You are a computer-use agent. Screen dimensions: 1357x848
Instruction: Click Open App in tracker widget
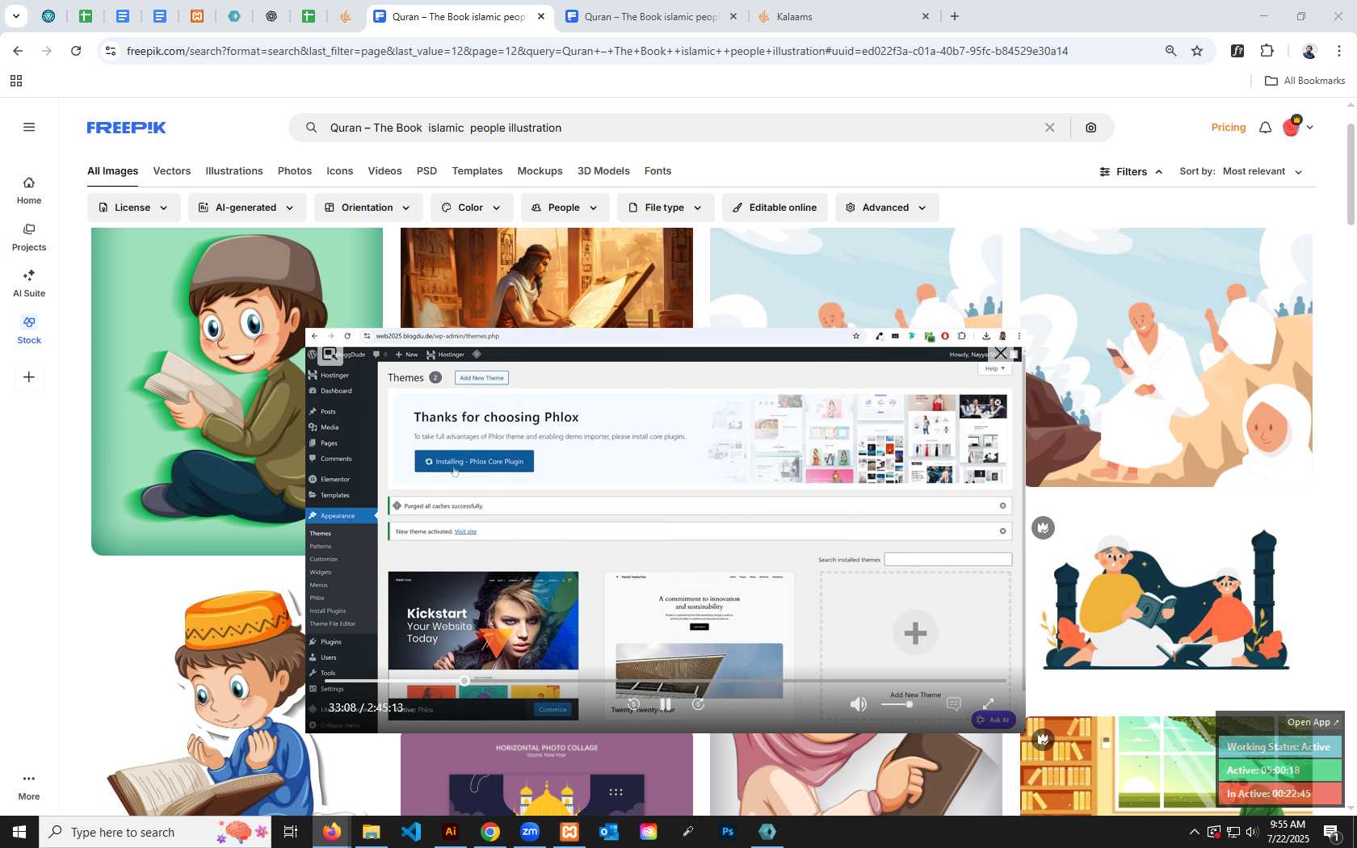(x=1313, y=722)
